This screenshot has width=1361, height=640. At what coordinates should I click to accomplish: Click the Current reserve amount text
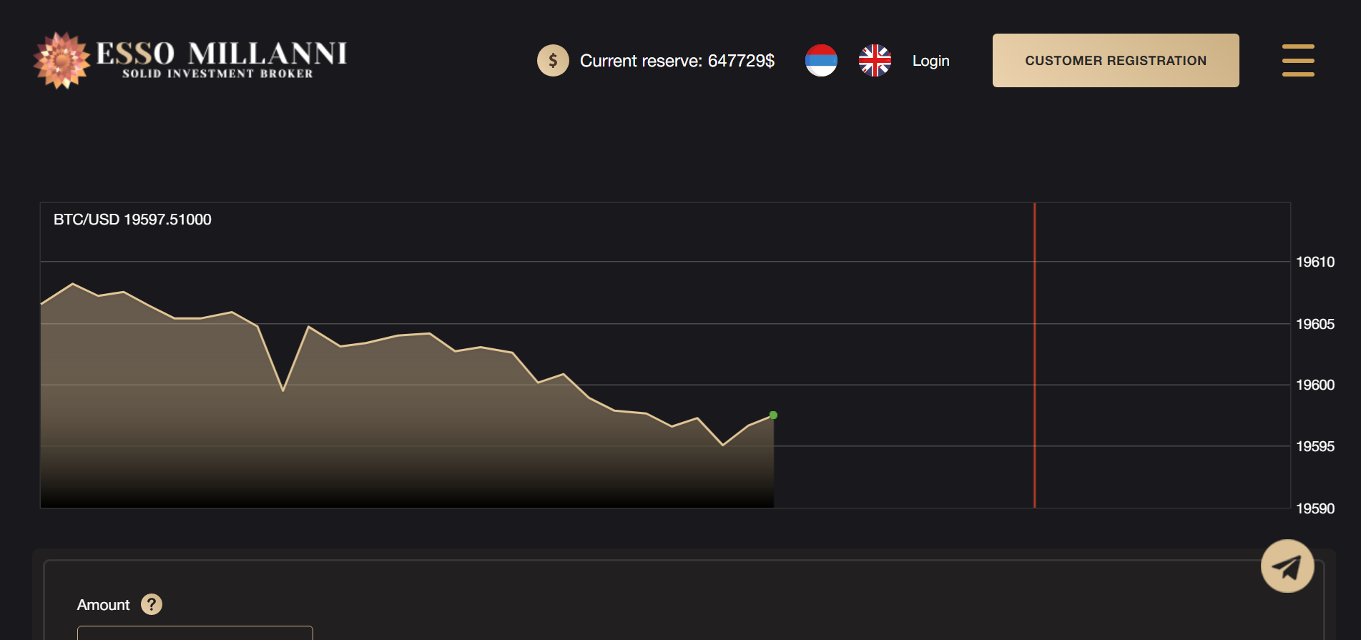tap(677, 61)
